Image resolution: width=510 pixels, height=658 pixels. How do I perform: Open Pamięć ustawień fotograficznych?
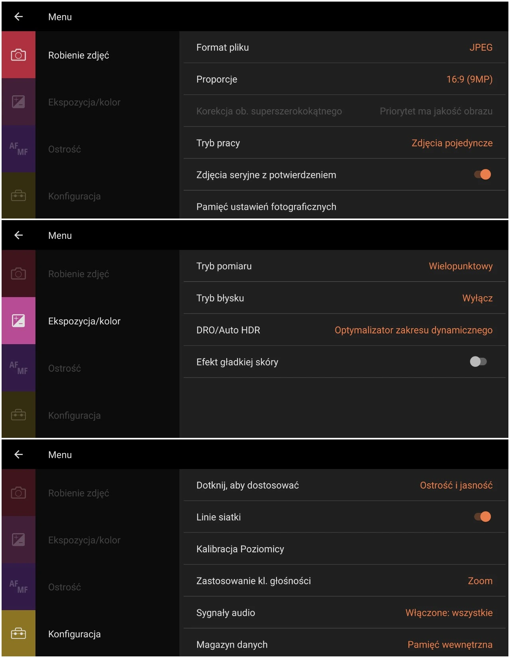tap(344, 207)
